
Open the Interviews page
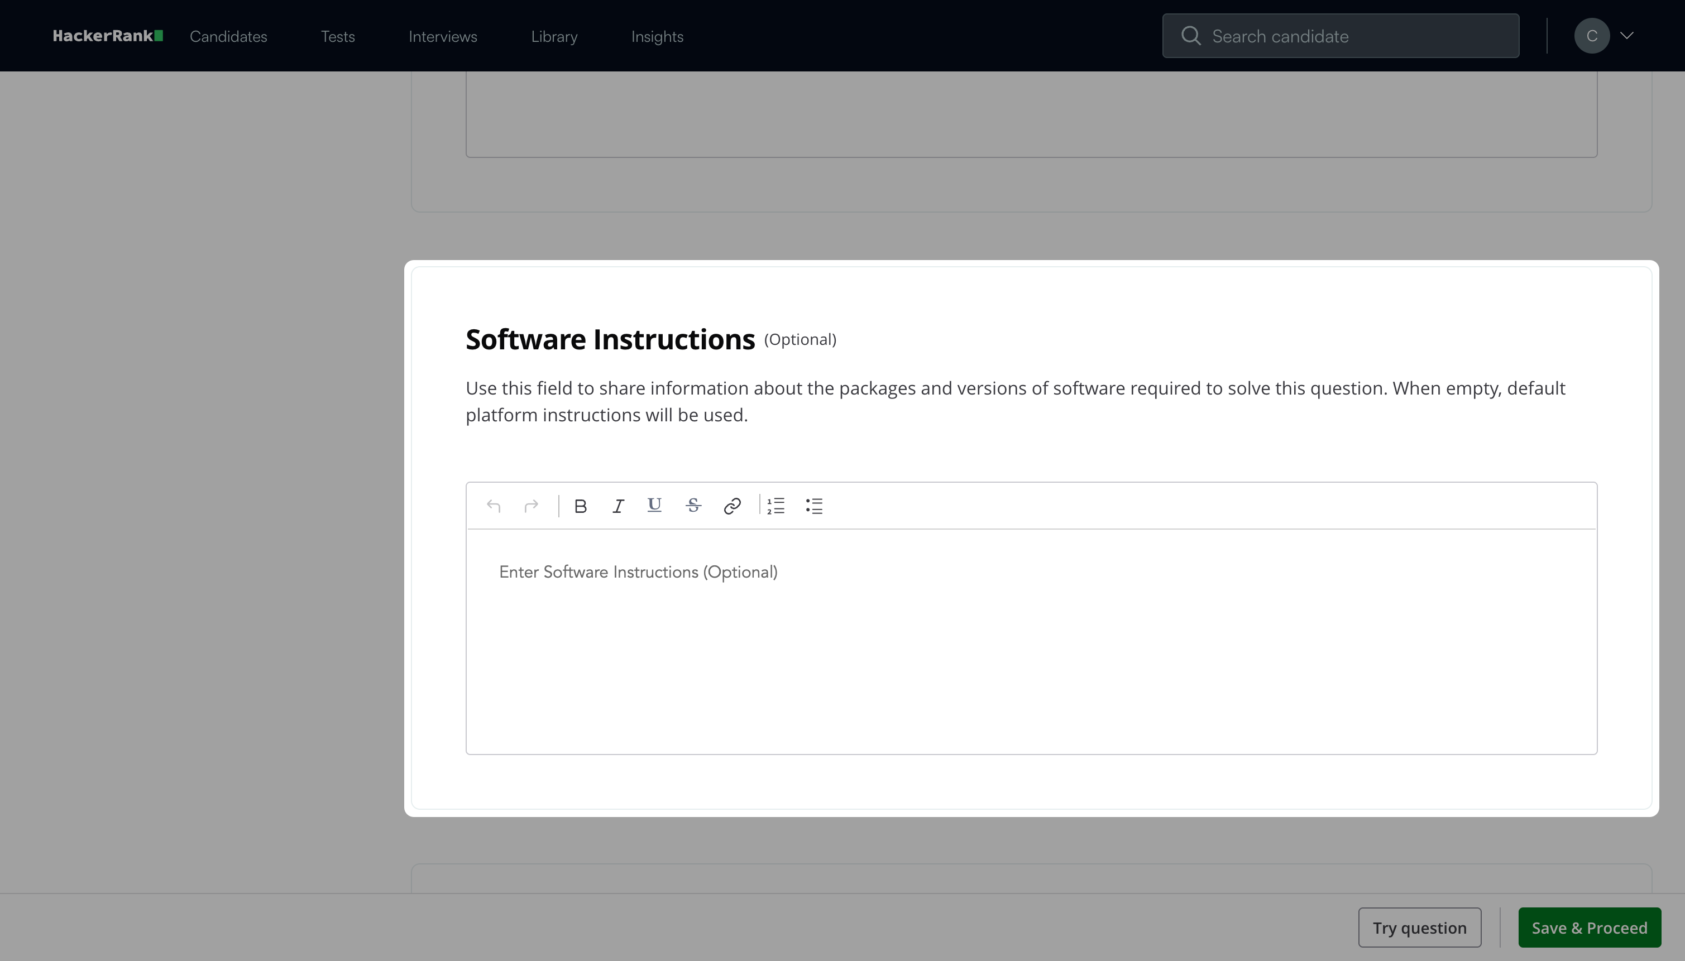(x=442, y=36)
